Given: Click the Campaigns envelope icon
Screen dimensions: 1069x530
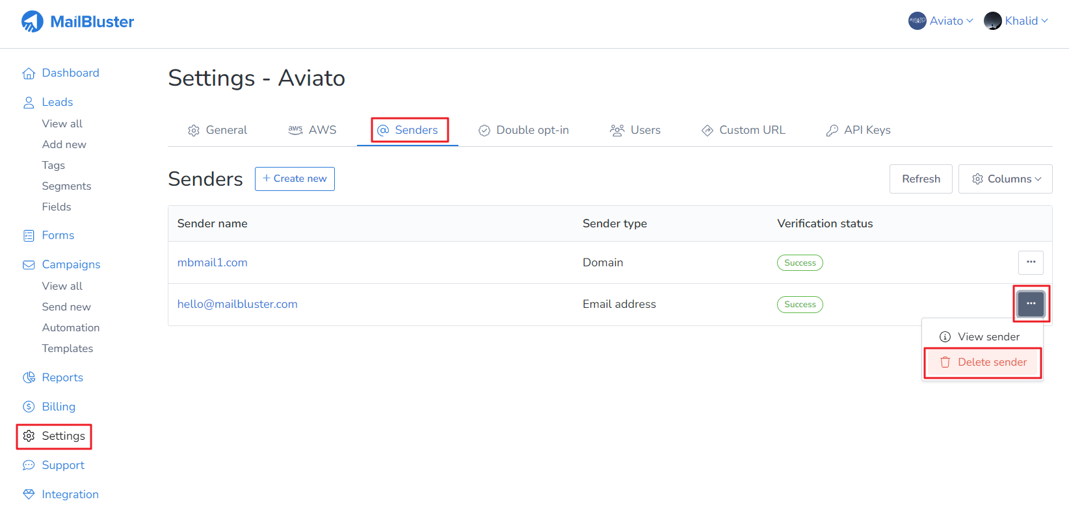Looking at the screenshot, I should (x=29, y=265).
